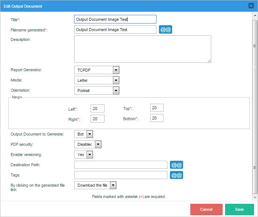
Task: Select the Top margin input box
Action: [157, 108]
